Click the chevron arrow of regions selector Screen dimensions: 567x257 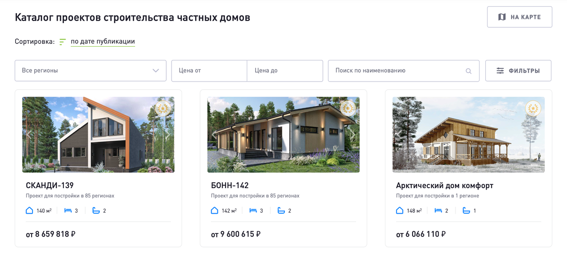[156, 71]
